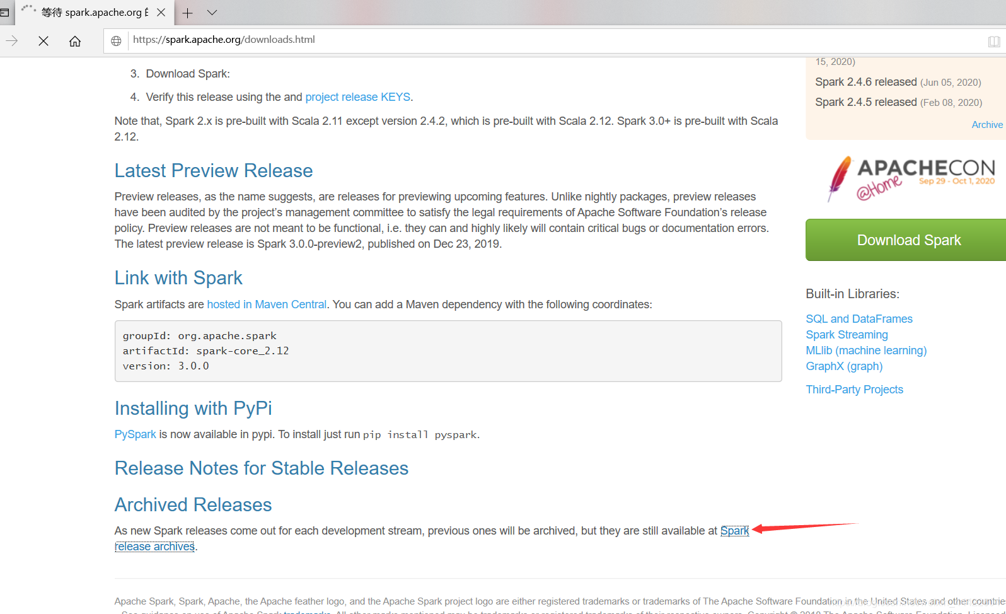Open hosted in Maven Central link

[267, 304]
